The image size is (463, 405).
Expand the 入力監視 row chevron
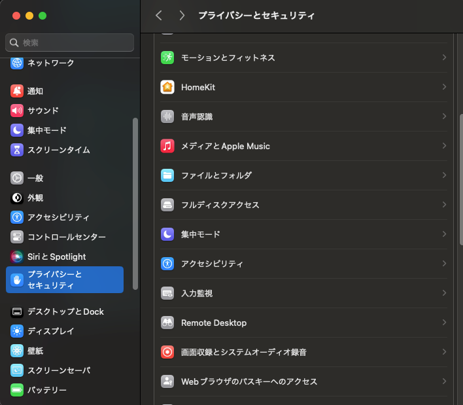tap(444, 292)
